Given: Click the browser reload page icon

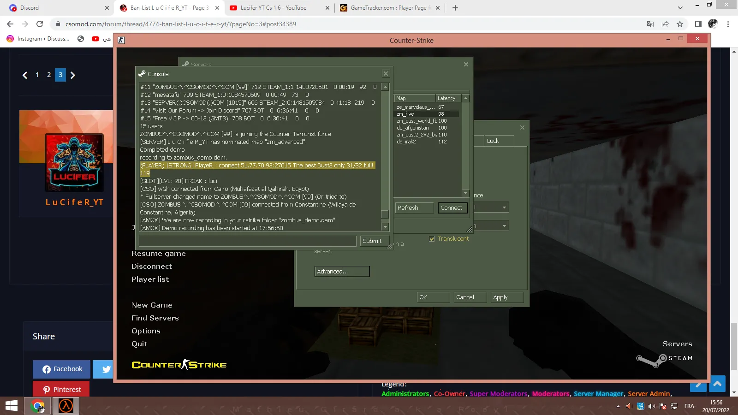Looking at the screenshot, I should click(40, 24).
